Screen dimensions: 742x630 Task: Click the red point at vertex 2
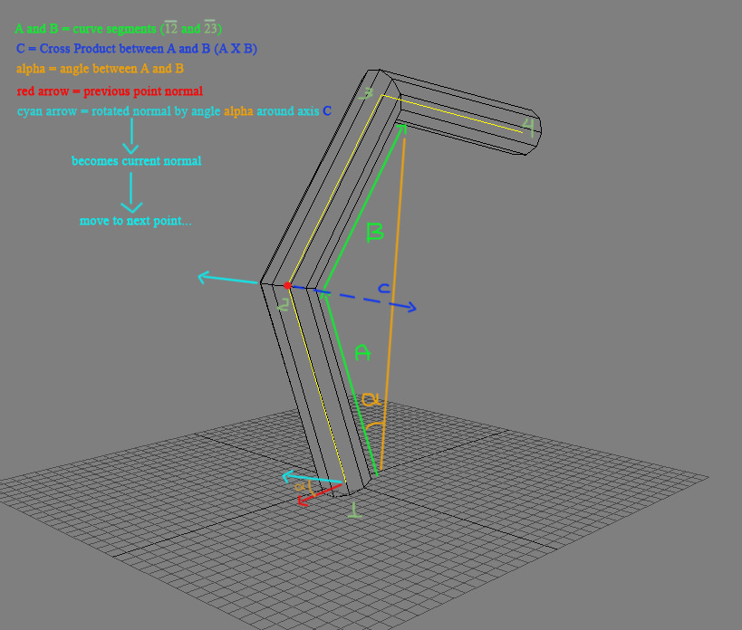pyautogui.click(x=287, y=285)
